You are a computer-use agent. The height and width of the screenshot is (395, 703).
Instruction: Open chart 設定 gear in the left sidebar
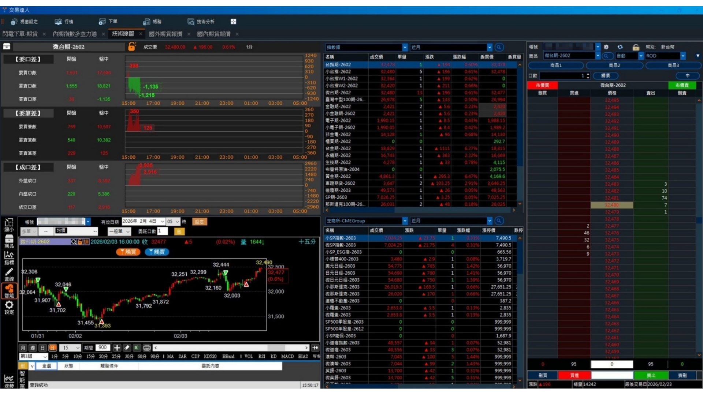[9, 307]
